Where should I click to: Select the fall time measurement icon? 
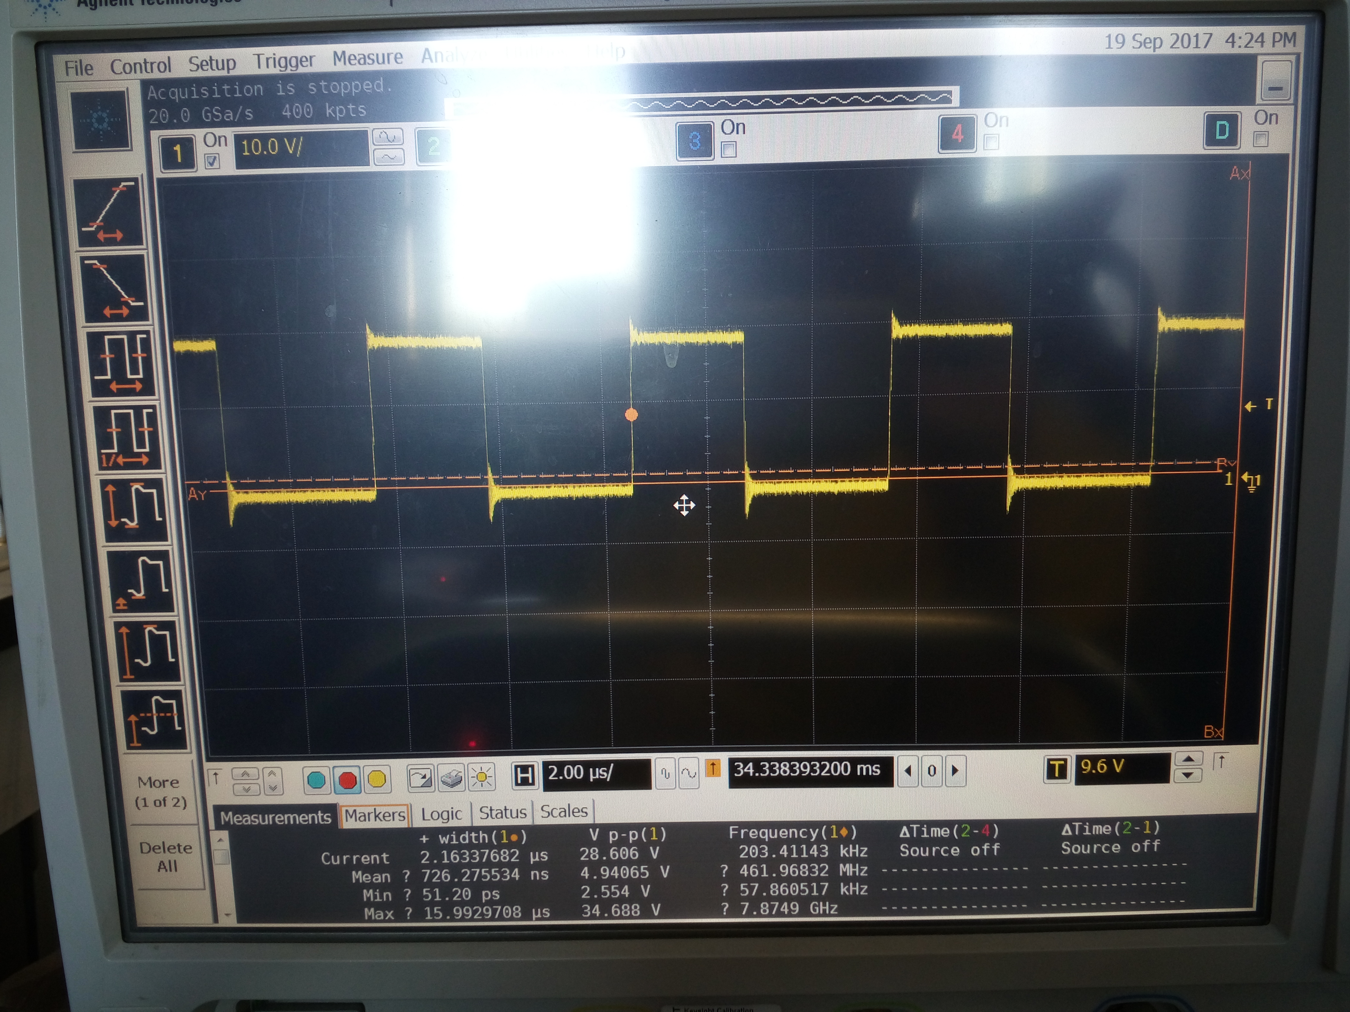(x=115, y=289)
